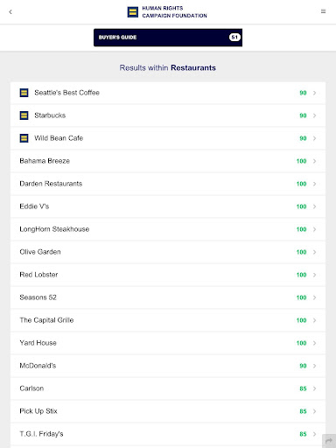Open the Buyer's Guide bar
336x448 pixels.
click(x=168, y=38)
